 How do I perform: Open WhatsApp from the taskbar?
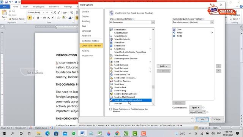tap(74, 134)
